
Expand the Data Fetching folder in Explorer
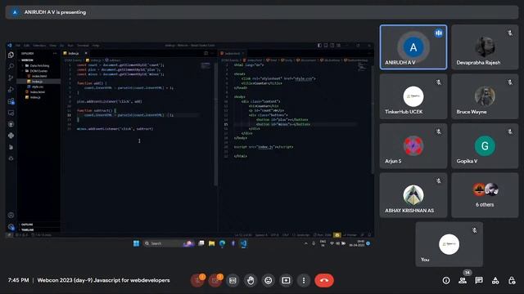tap(38, 65)
